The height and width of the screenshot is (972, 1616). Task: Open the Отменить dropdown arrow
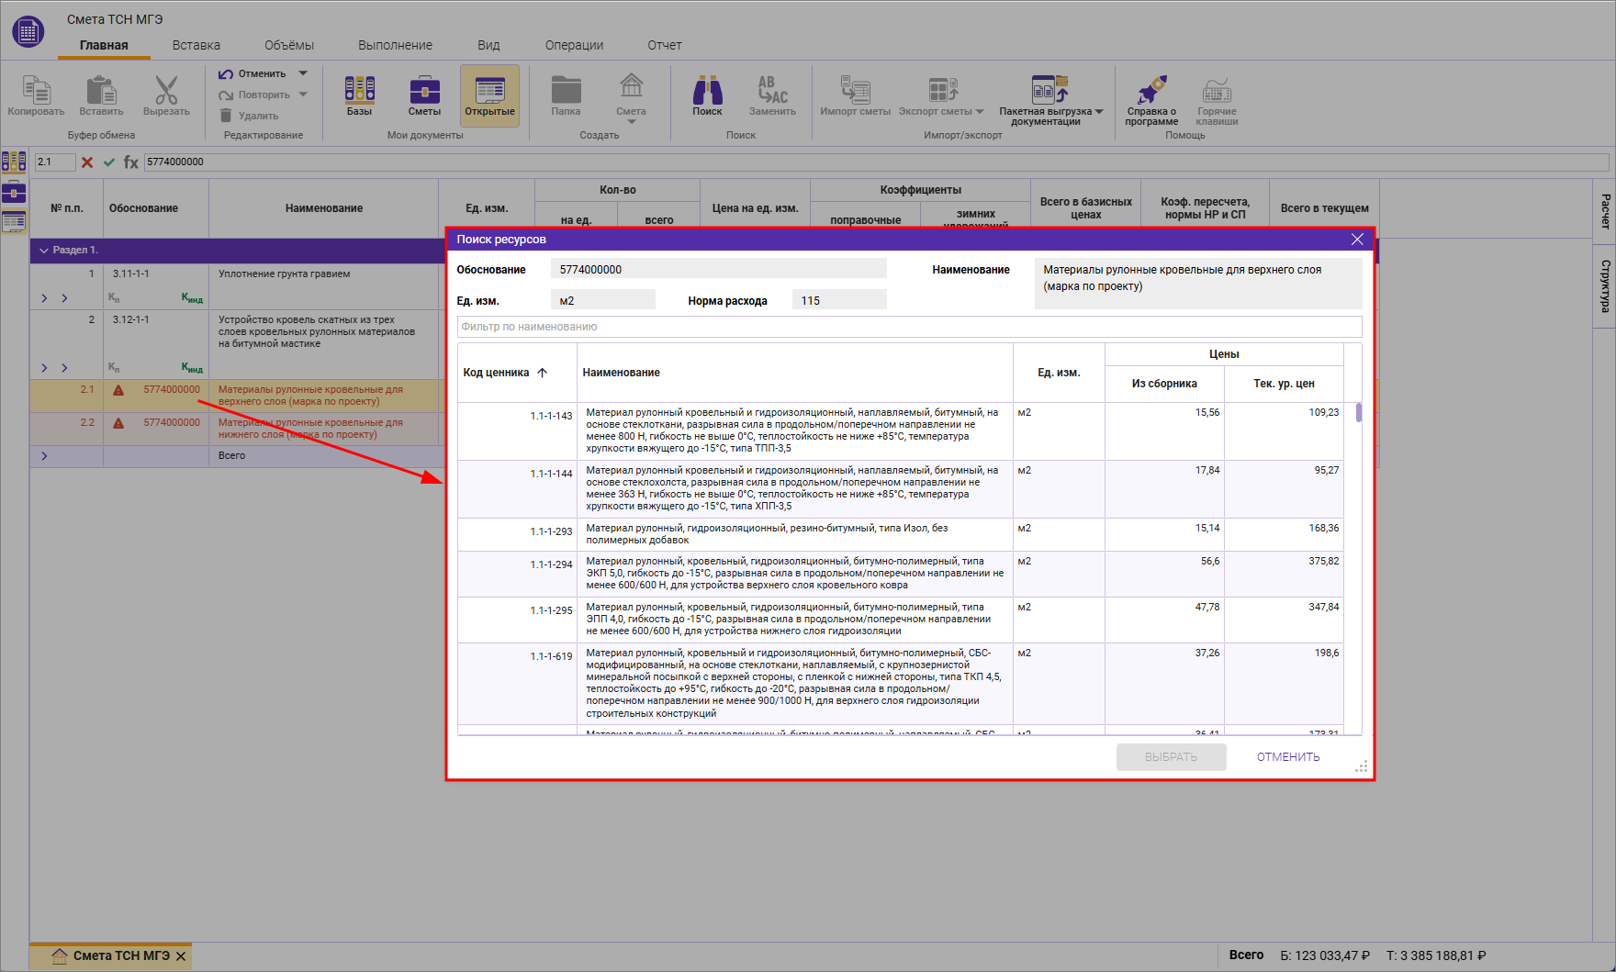(303, 73)
